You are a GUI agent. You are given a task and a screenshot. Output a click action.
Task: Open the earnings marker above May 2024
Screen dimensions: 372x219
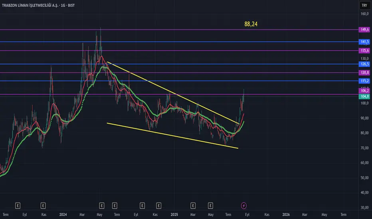click(101, 205)
